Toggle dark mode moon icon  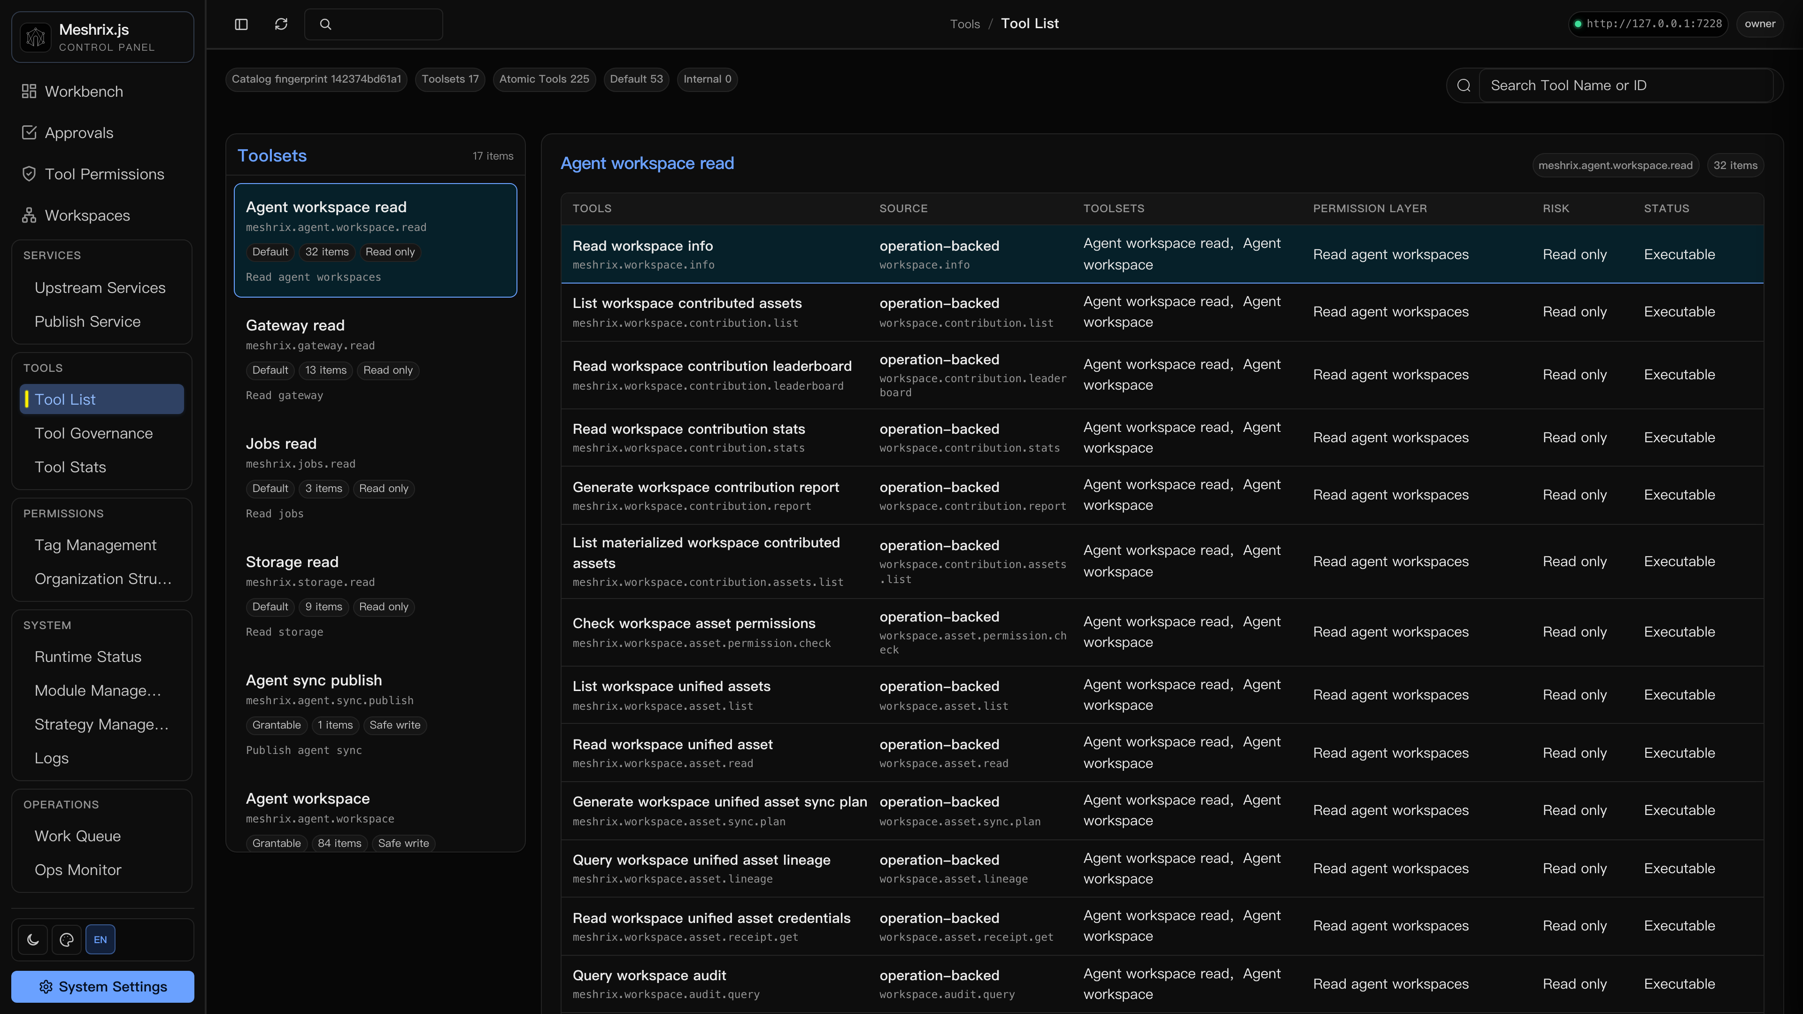click(x=33, y=940)
